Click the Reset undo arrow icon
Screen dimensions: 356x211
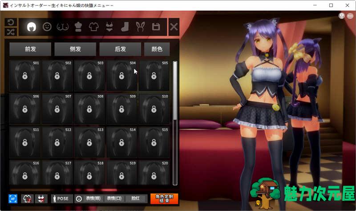[x=11, y=22]
